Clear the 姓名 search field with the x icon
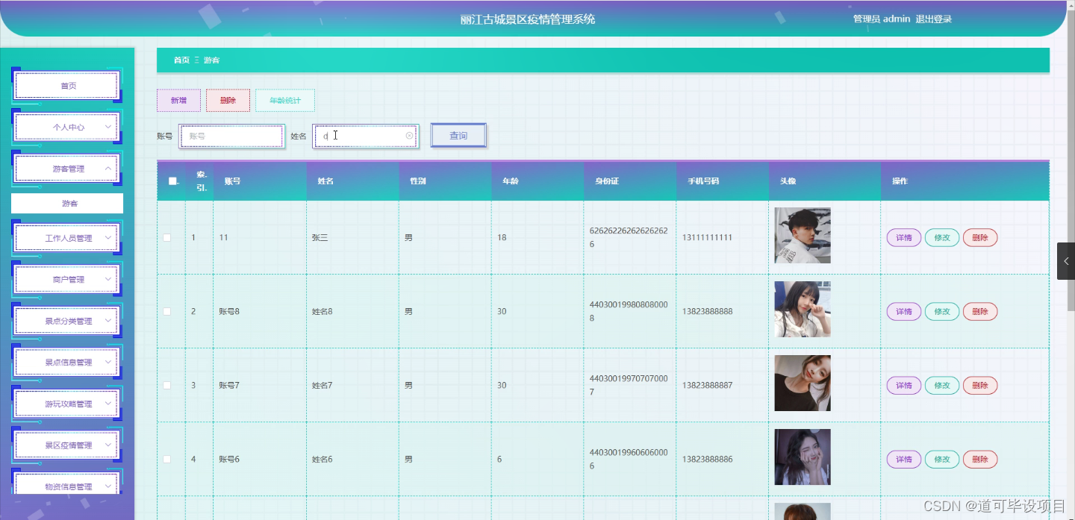Viewport: 1075px width, 520px height. (x=409, y=136)
